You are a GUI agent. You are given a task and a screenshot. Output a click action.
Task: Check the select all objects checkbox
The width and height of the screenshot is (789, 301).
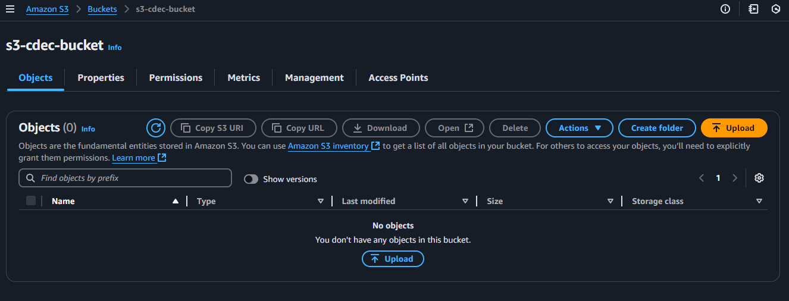(31, 201)
